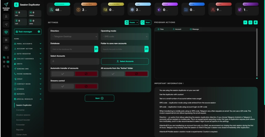Open the Converter module in sidebar

click(x=21, y=110)
